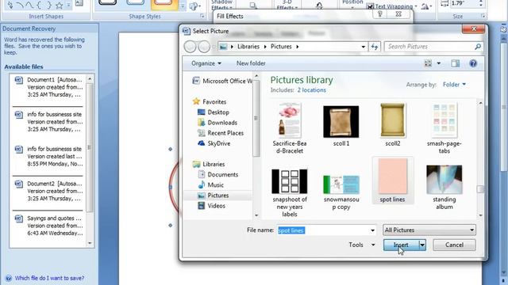Click the help icon in Select Picture

(x=473, y=63)
